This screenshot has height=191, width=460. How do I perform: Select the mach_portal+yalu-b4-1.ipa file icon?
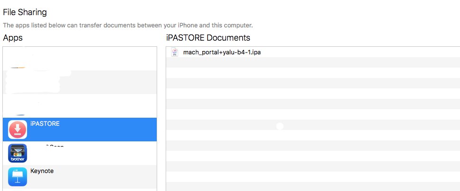tap(175, 52)
